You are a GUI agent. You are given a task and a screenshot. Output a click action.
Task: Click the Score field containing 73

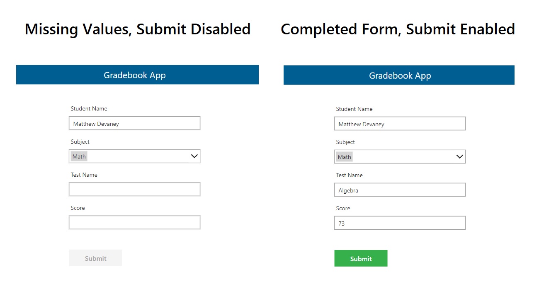pos(399,223)
